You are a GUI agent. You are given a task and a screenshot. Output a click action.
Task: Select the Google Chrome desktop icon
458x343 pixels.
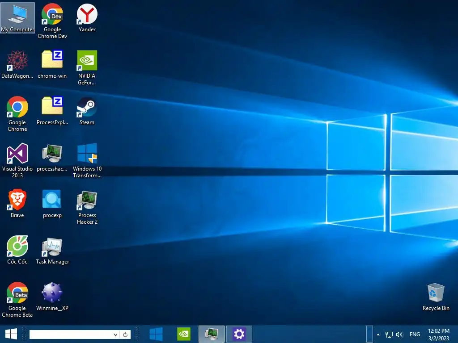17,114
